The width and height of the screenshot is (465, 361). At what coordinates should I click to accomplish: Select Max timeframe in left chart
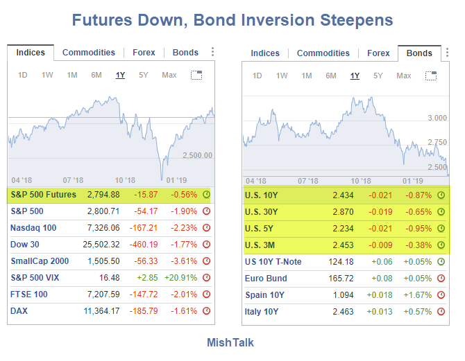click(169, 75)
